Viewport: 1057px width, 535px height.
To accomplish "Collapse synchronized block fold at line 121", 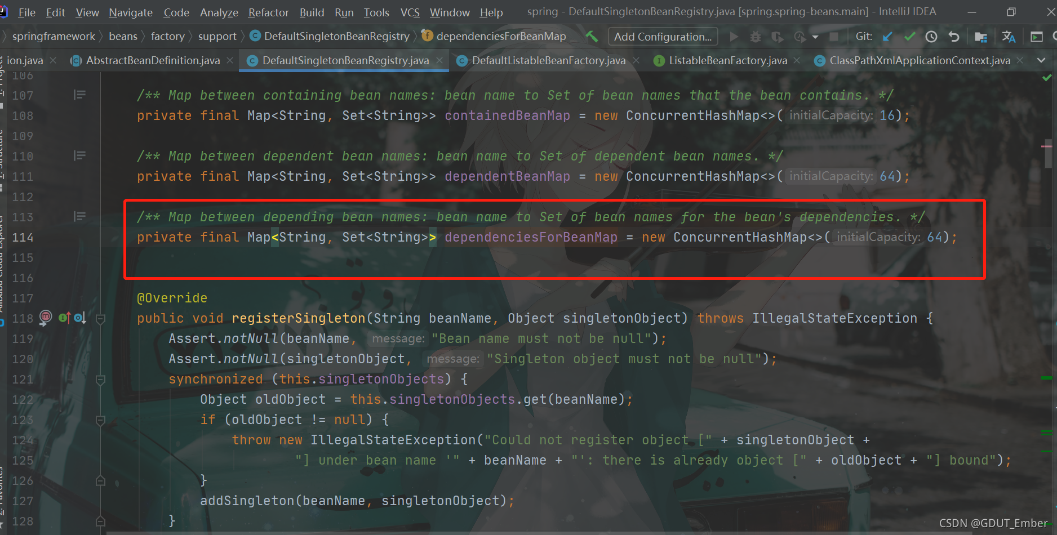I will pyautogui.click(x=100, y=380).
